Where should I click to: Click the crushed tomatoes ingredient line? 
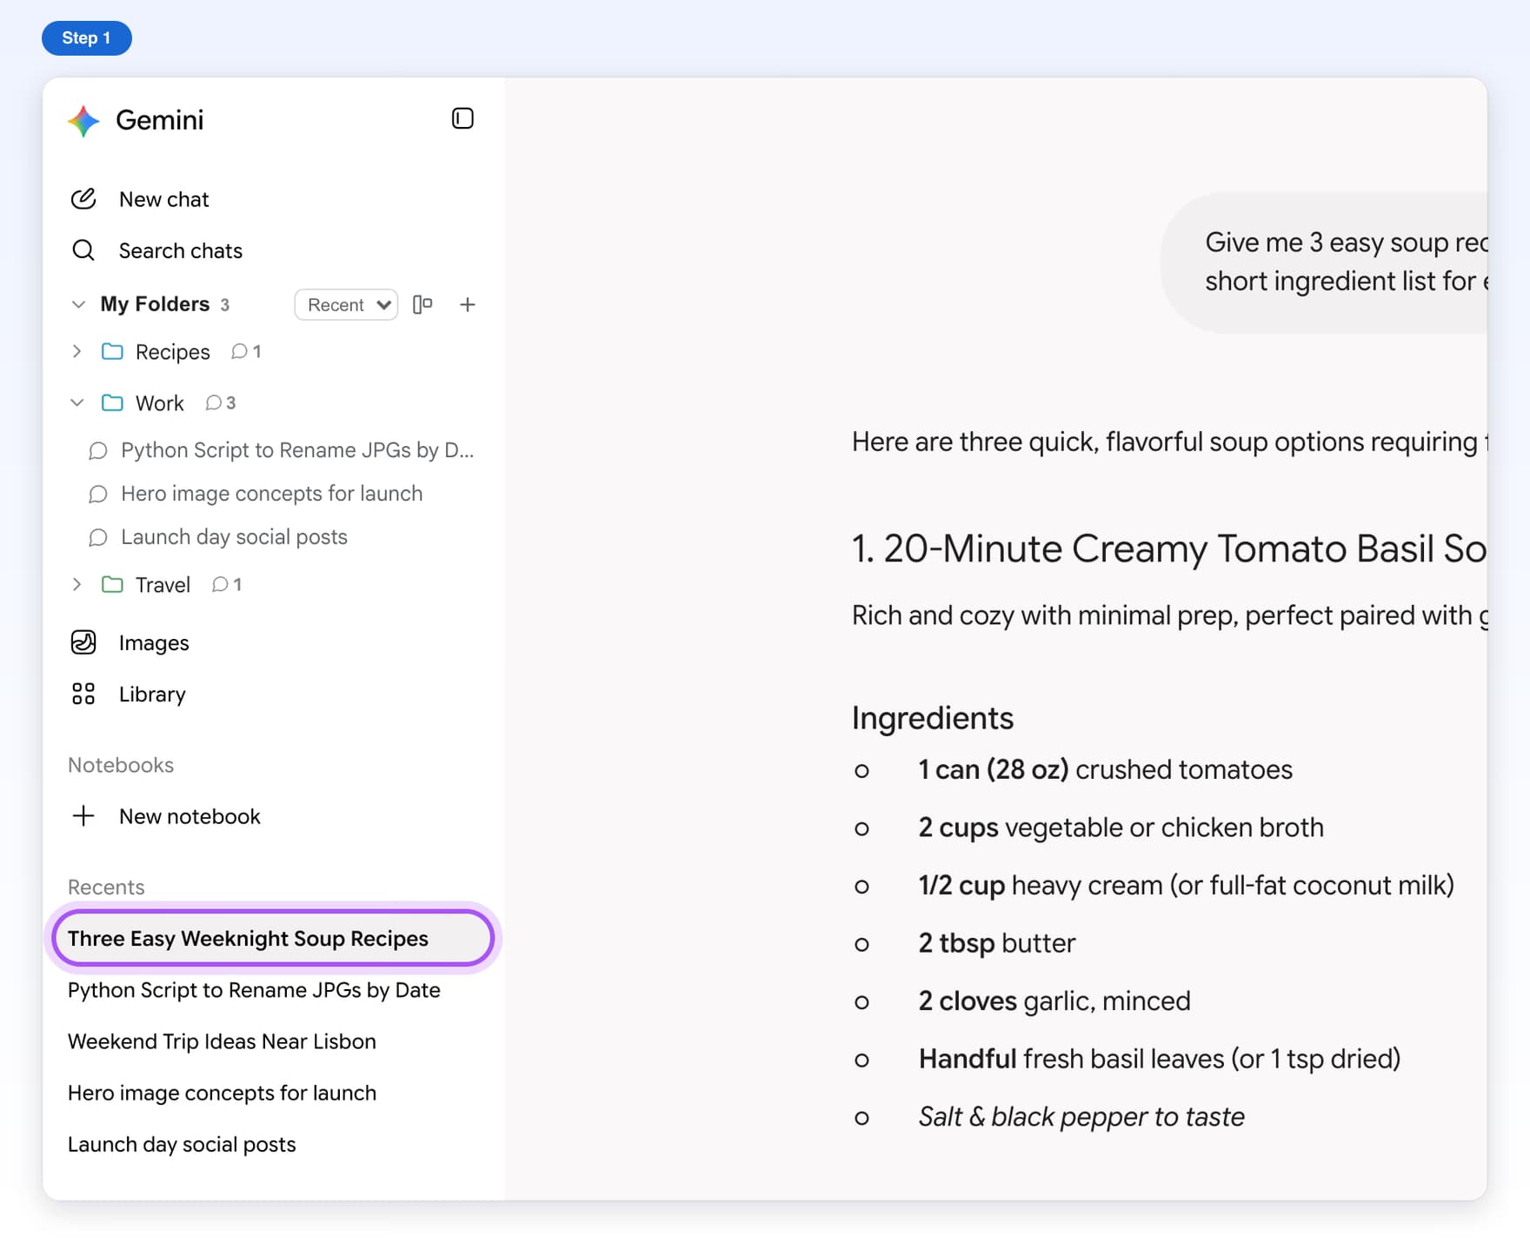pyautogui.click(x=1105, y=769)
